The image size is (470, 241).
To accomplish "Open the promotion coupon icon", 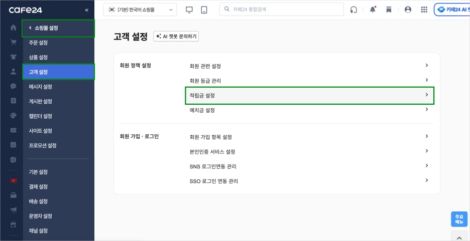I will tap(13, 130).
